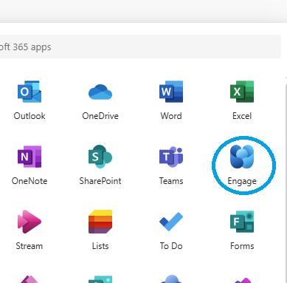The width and height of the screenshot is (287, 283).
Task: Click the circled Engage app icon
Action: 242,157
